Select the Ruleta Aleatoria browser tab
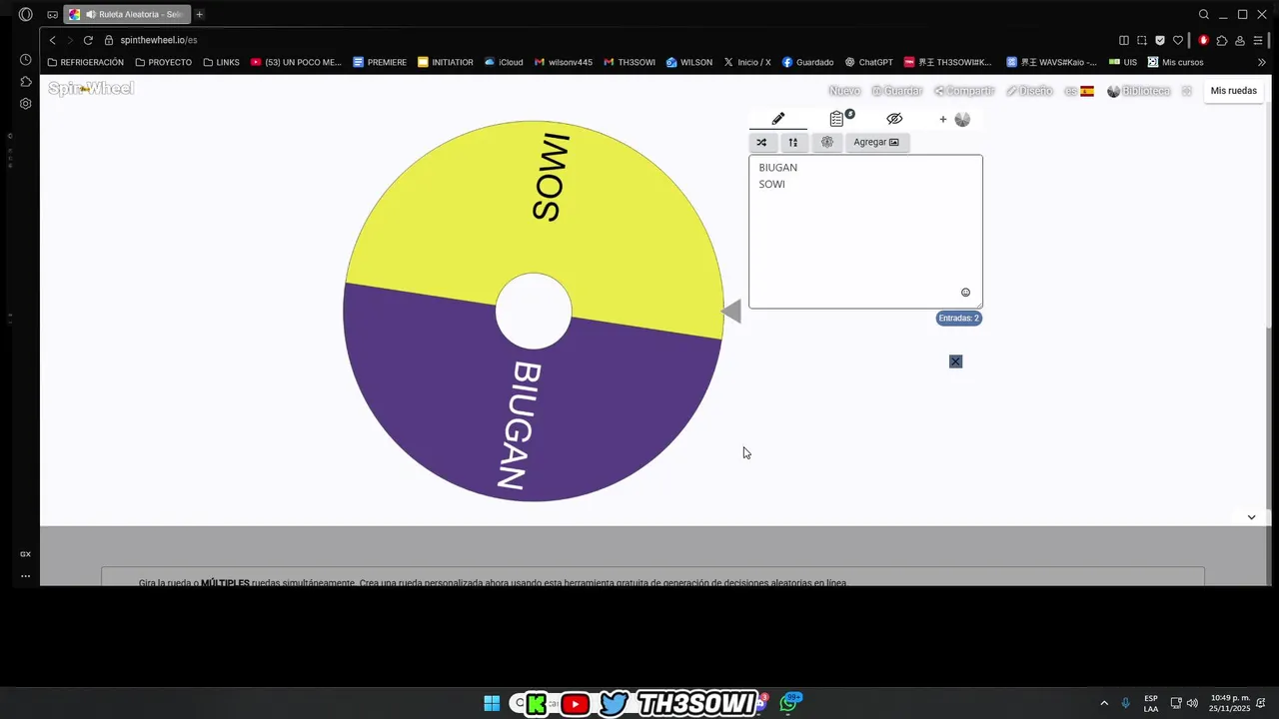This screenshot has width=1279, height=719. 127,14
